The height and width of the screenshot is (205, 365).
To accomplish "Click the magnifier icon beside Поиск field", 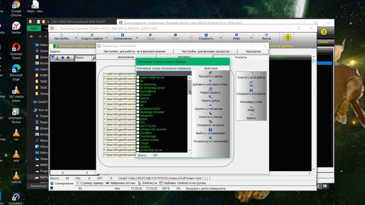I will 94,58.
